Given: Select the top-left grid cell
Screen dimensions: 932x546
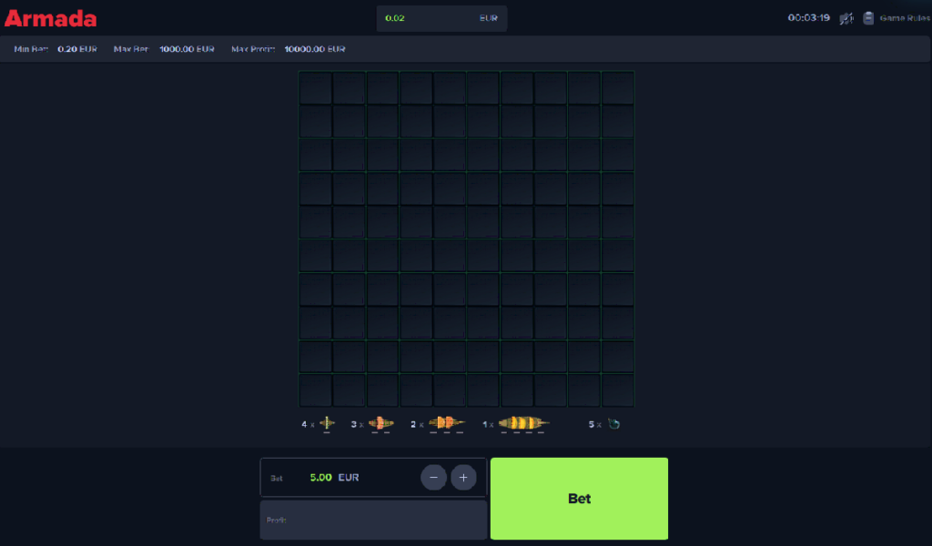Looking at the screenshot, I should point(315,88).
